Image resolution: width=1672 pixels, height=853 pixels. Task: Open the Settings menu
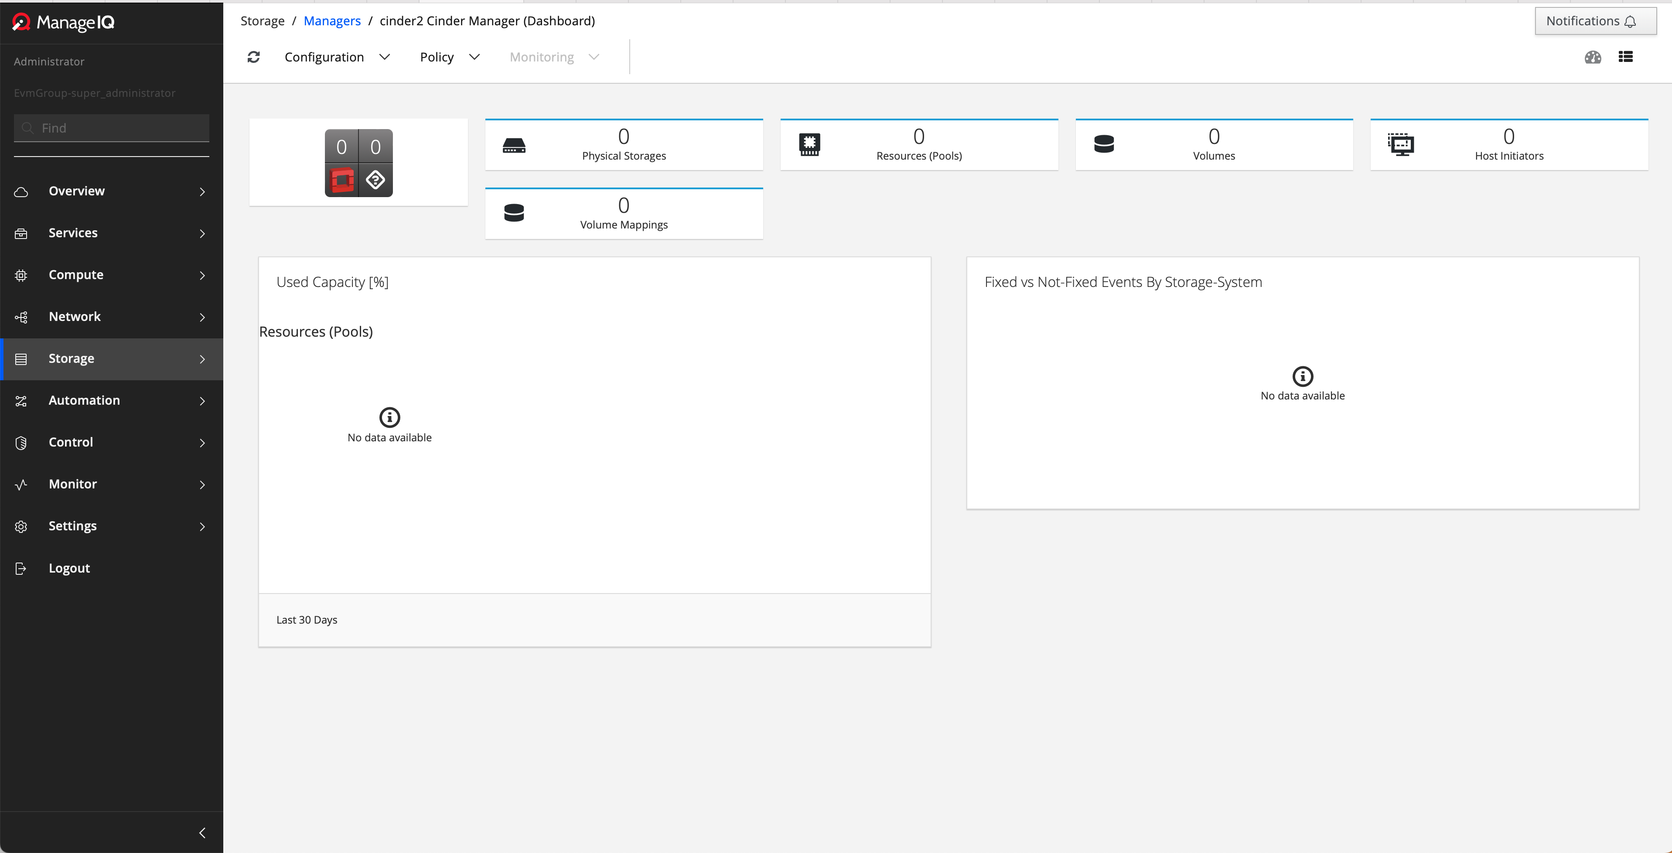[73, 526]
